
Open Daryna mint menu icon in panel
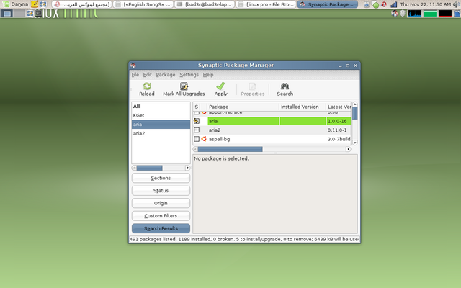(x=6, y=4)
